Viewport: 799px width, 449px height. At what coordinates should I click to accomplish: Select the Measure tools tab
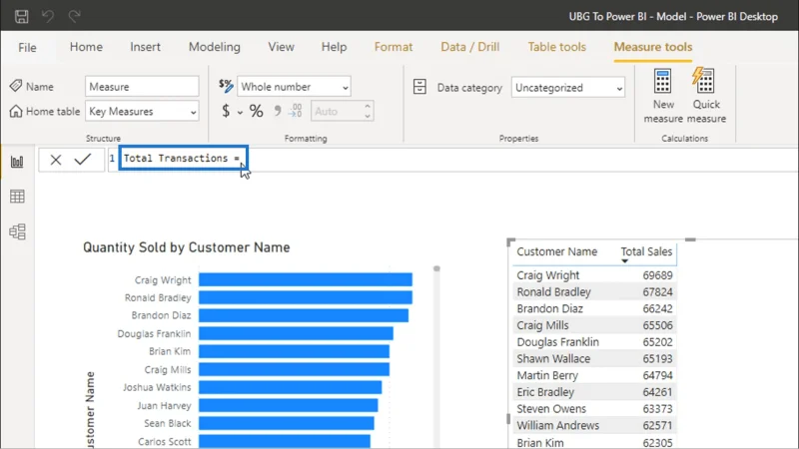[x=653, y=47]
